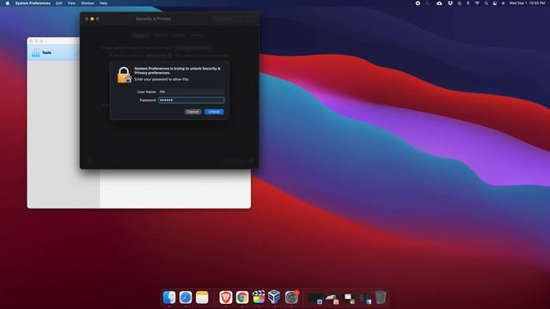Viewport: 550px width, 309px height.
Task: Click the Unlock button in the dialog
Action: pos(214,112)
